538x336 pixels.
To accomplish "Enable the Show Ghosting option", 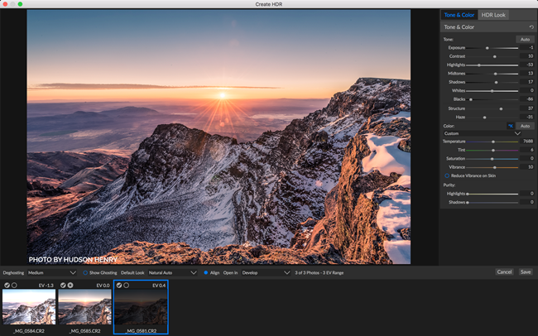I will point(84,272).
